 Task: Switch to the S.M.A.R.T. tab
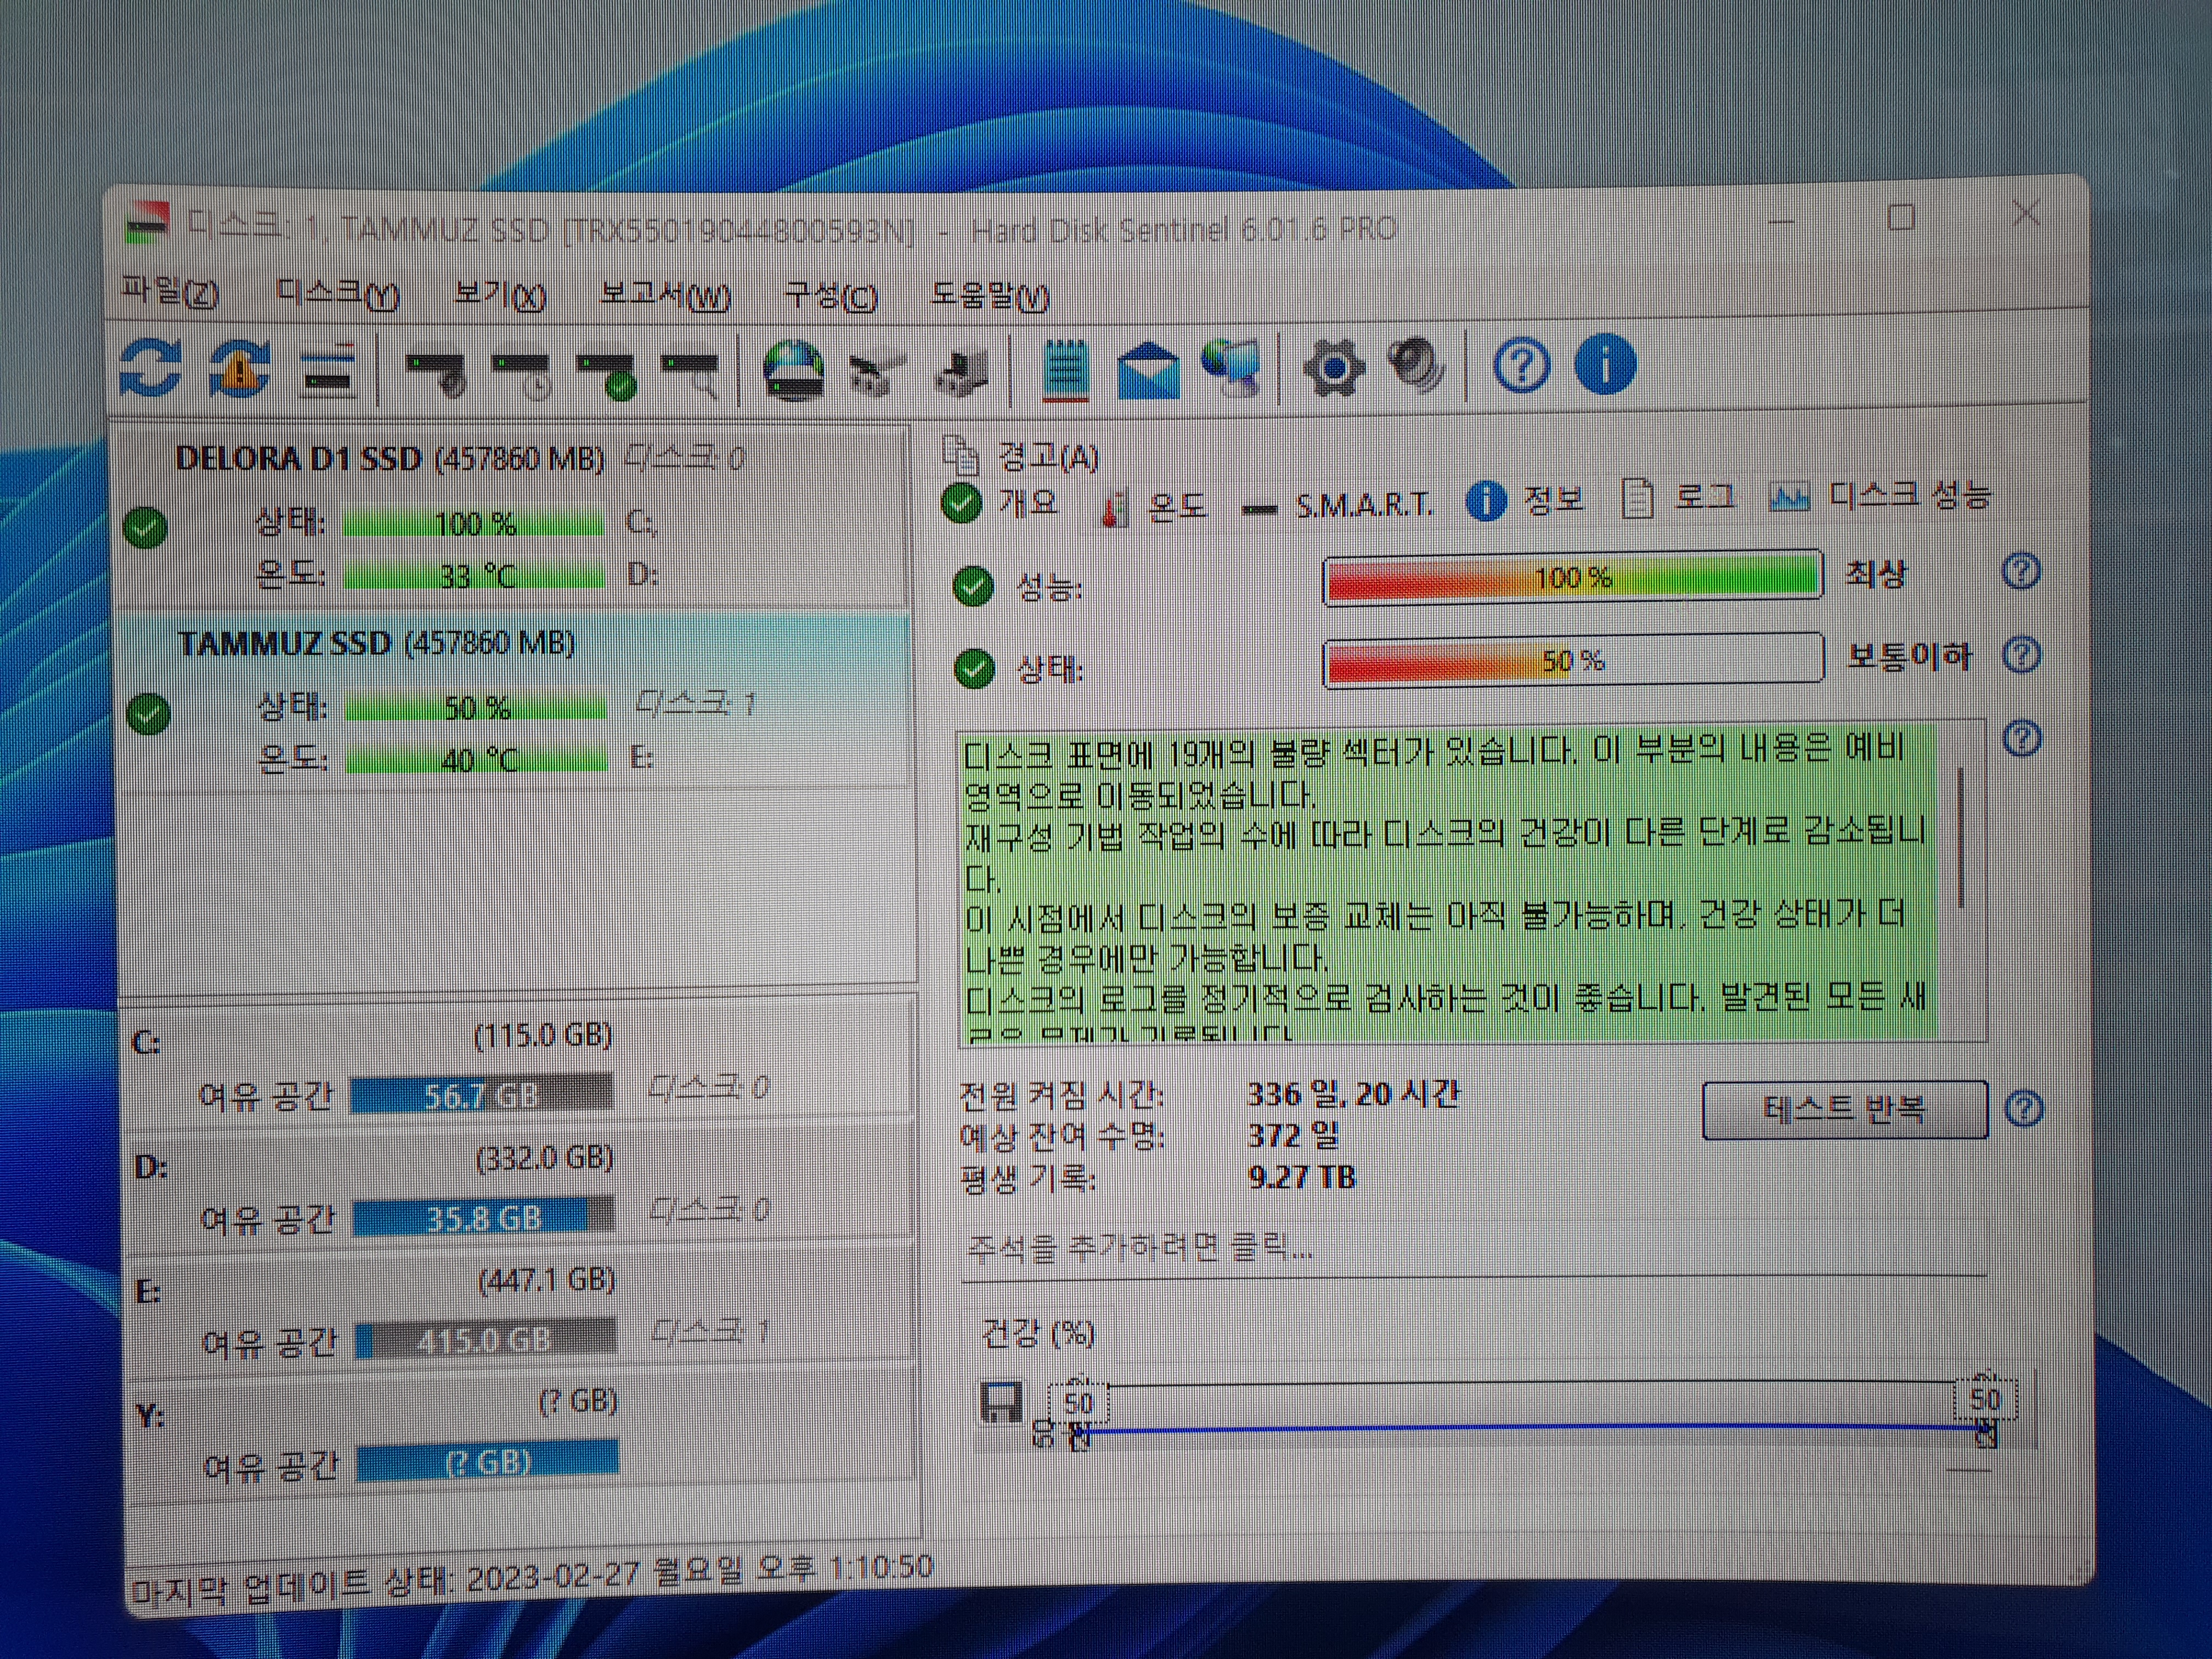click(x=1336, y=506)
